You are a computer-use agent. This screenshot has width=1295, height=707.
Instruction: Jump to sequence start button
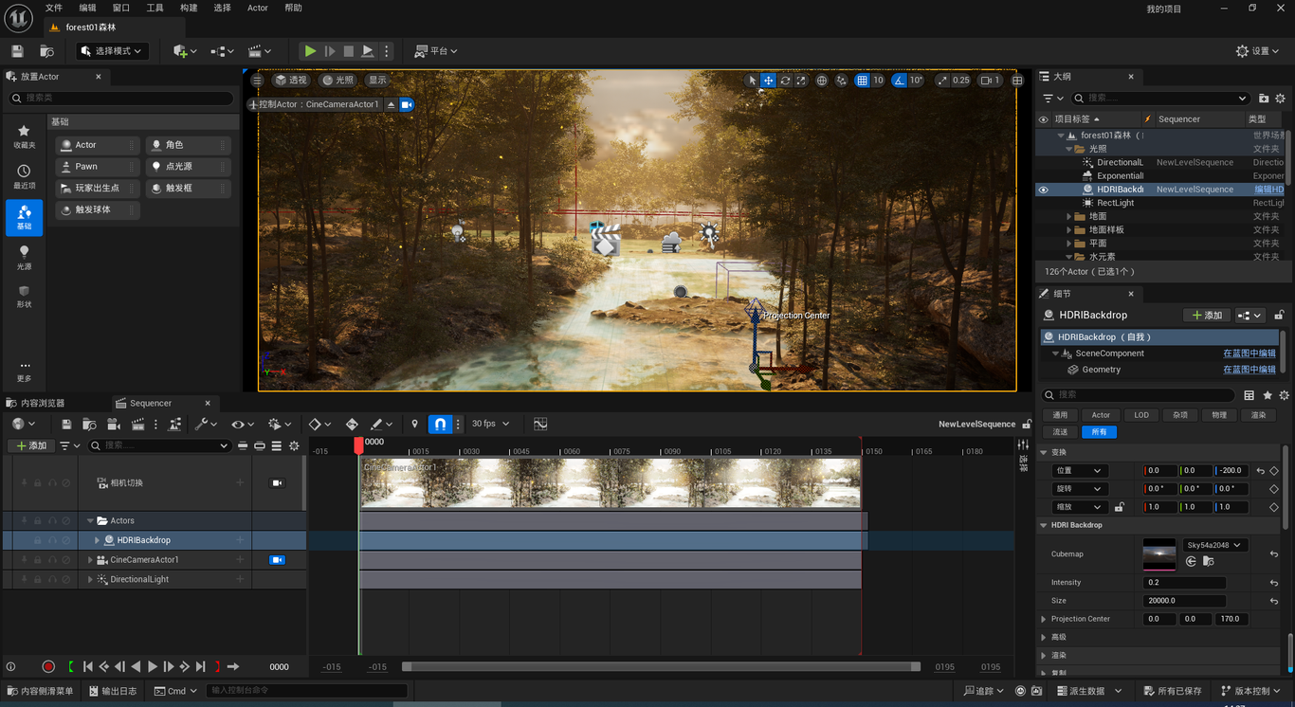pyautogui.click(x=88, y=667)
